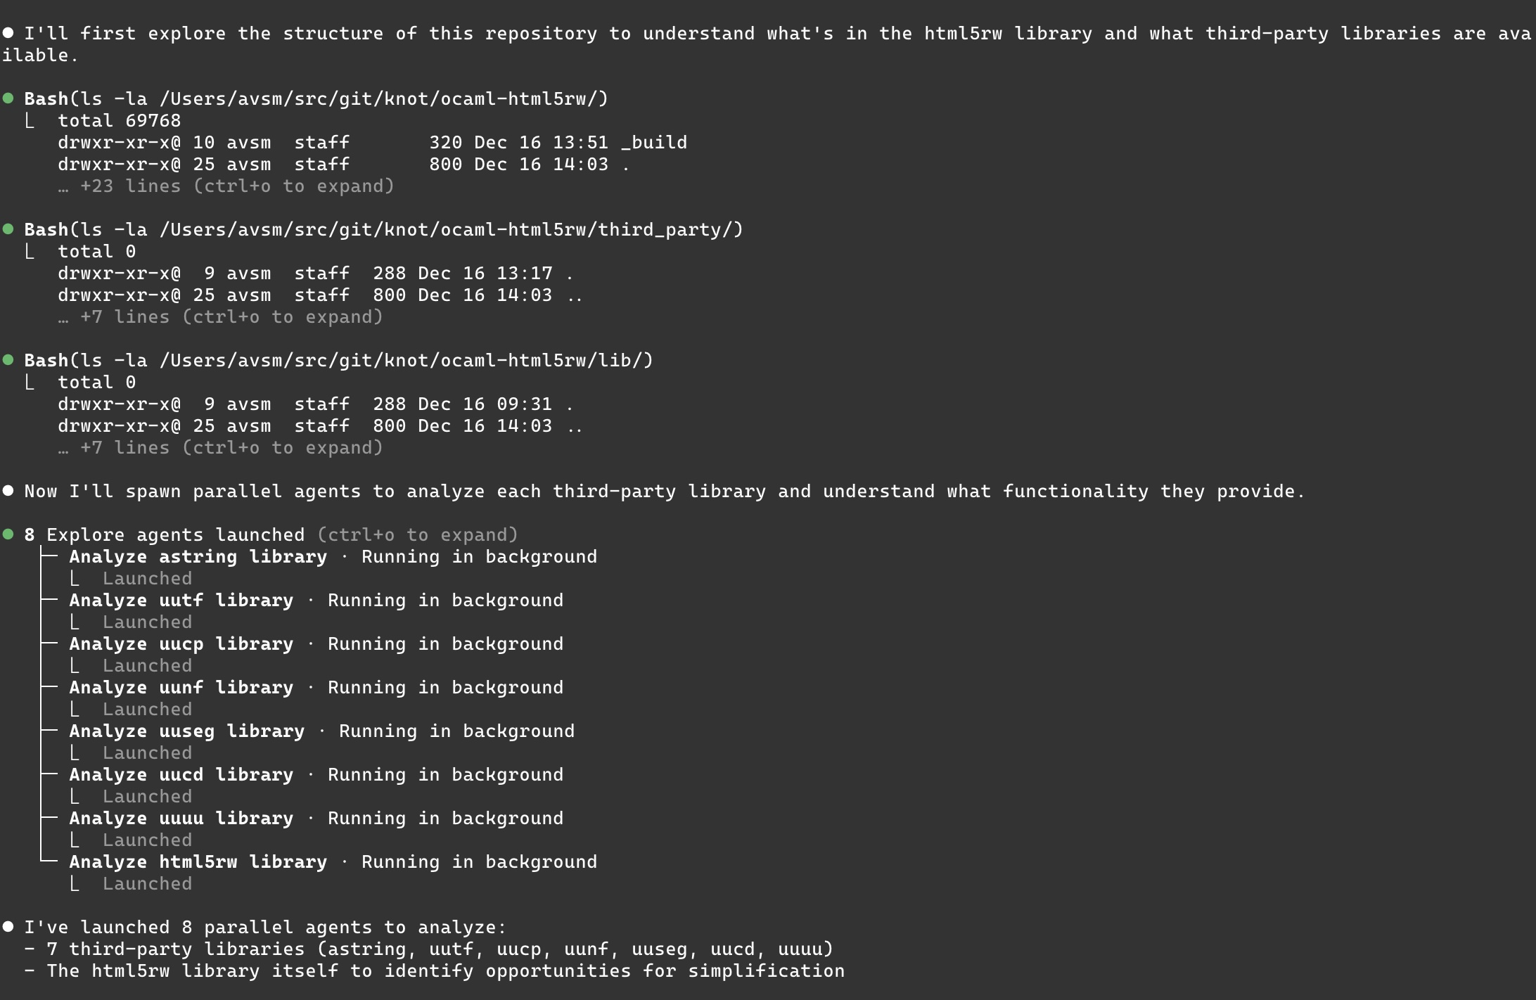This screenshot has width=1536, height=1000.
Task: Expand the Explore agents "ctrl+o to expand" hint
Action: [x=417, y=534]
